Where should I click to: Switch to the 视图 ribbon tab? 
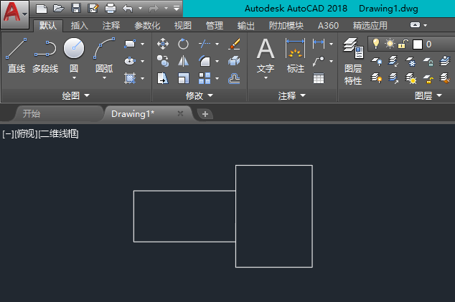click(x=183, y=26)
